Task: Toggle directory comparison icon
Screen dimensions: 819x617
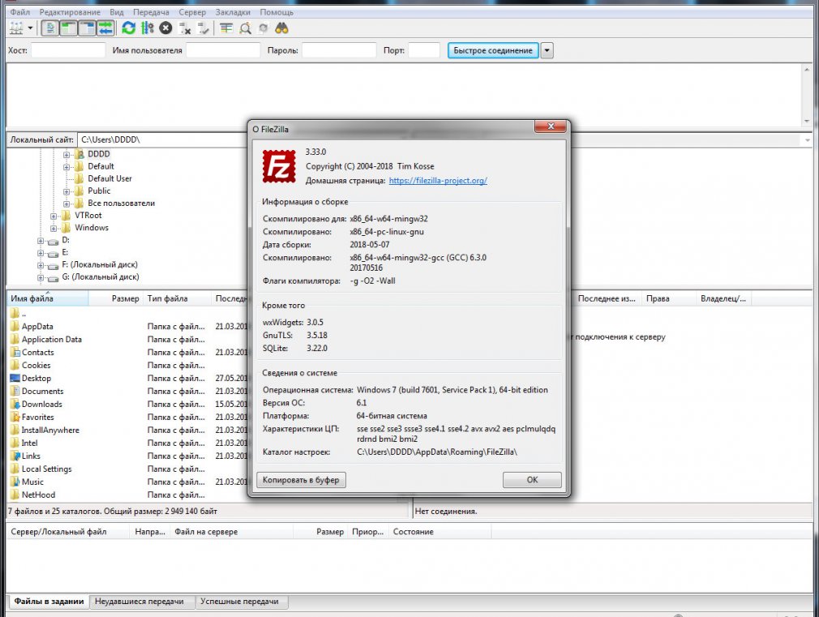Action: 245,28
